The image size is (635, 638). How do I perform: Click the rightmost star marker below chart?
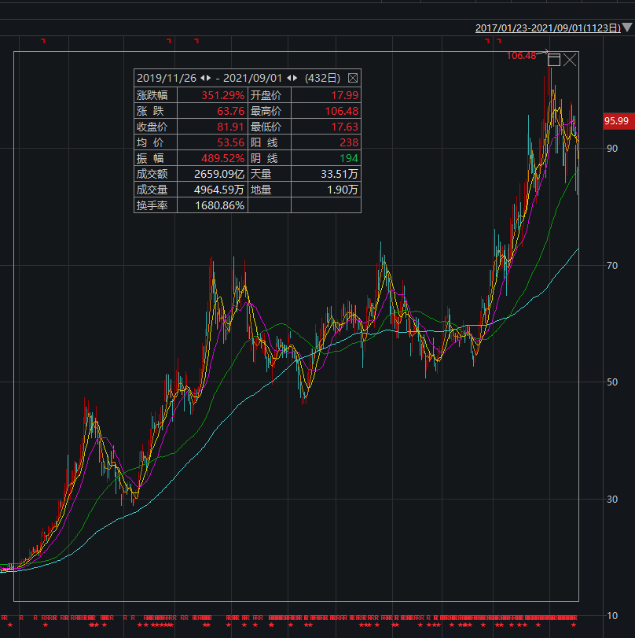(x=573, y=625)
